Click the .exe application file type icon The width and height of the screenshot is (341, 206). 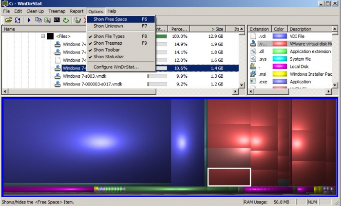coord(253,82)
